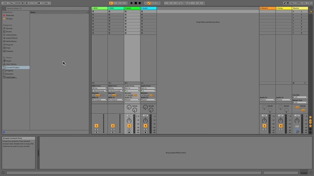This screenshot has height=176, width=314.
Task: Open 1 MIDI 'No Output' dropdown
Action: pyautogui.click(x=99, y=100)
